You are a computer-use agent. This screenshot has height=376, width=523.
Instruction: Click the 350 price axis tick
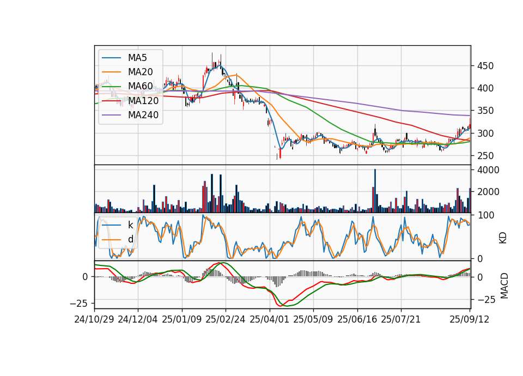[485, 111]
